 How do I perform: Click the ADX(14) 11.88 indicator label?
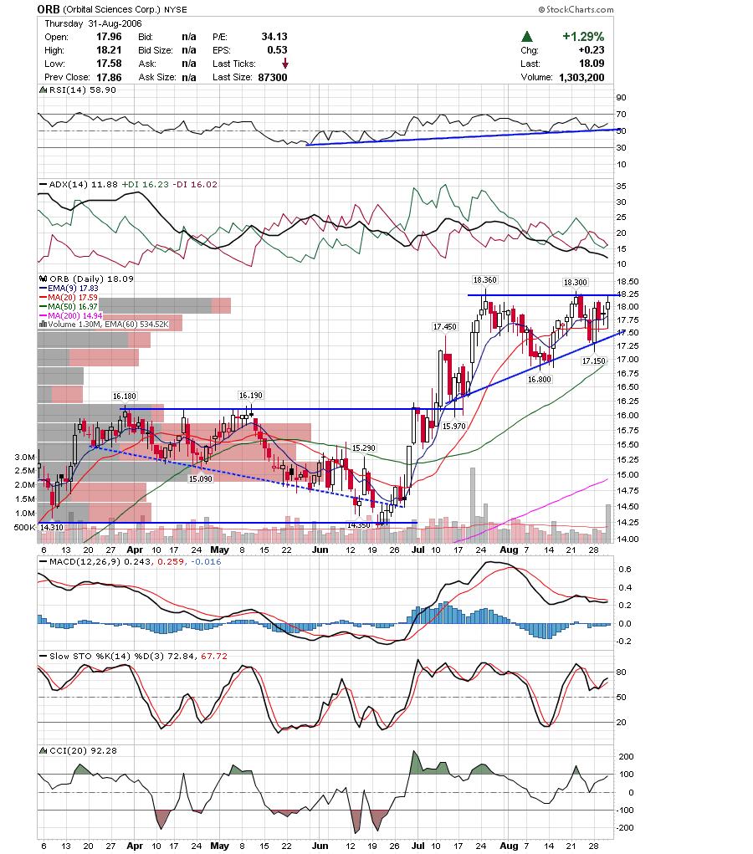coord(84,185)
